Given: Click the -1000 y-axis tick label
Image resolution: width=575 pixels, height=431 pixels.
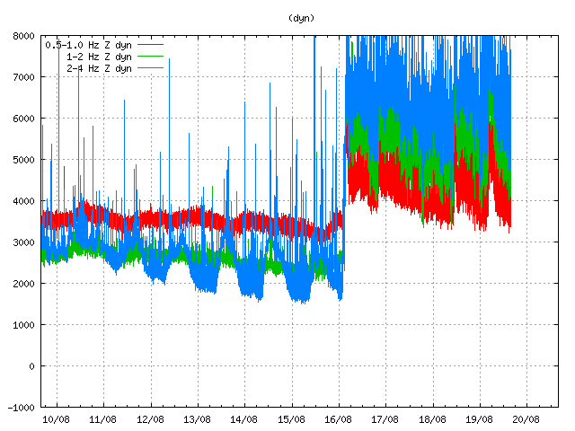Looking at the screenshot, I should coord(22,408).
